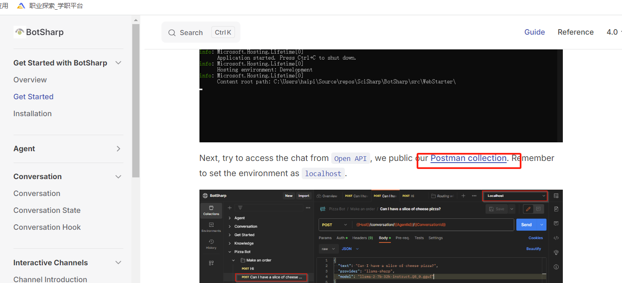This screenshot has height=283, width=622.
Task: Open the Conversation Hook page
Action: pyautogui.click(x=47, y=227)
